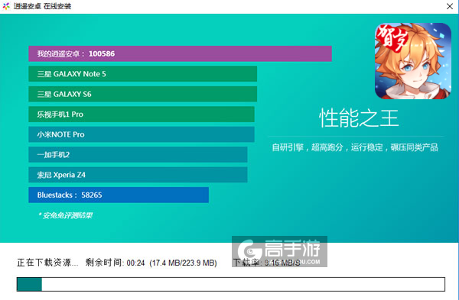Select the 三星 GALAXY S6 bar
459x300 pixels.
[142, 94]
